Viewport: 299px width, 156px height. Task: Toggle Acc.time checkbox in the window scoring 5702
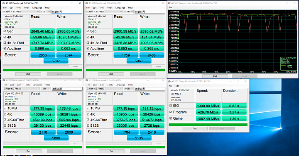coord(5,48)
